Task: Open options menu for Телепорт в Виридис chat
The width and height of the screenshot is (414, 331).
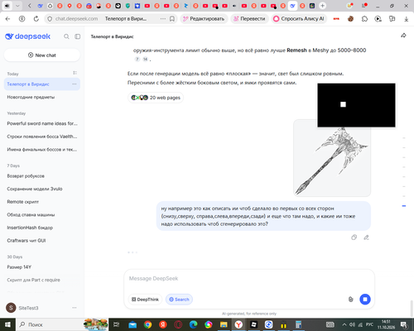Action: click(x=75, y=84)
